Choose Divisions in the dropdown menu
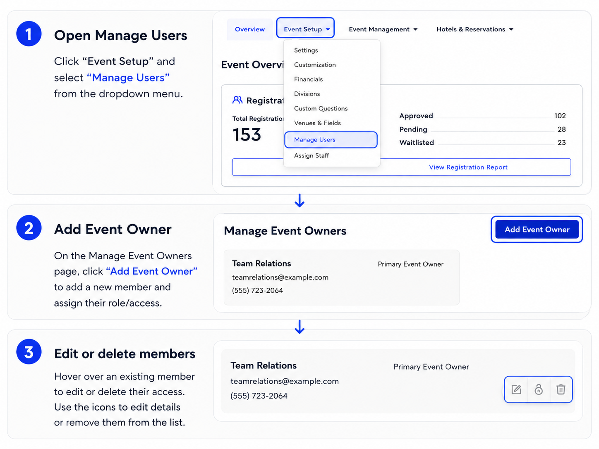Viewport: 599px width, 449px height. [x=307, y=94]
